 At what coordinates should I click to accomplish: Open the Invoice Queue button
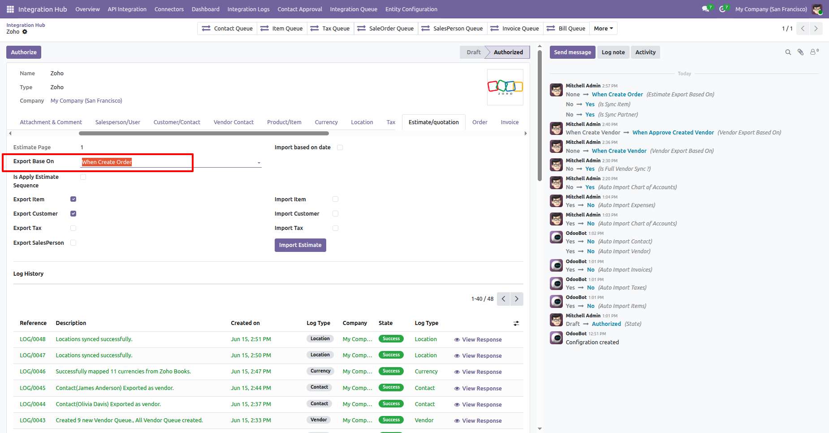tap(515, 28)
